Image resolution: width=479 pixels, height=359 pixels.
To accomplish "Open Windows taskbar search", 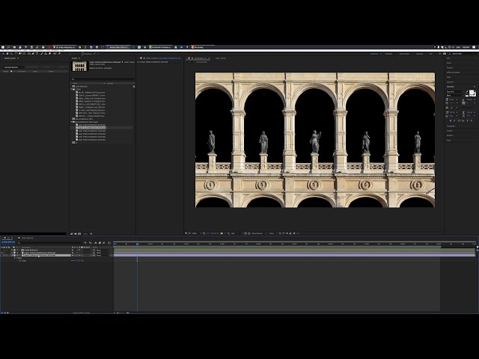I will coord(8,47).
